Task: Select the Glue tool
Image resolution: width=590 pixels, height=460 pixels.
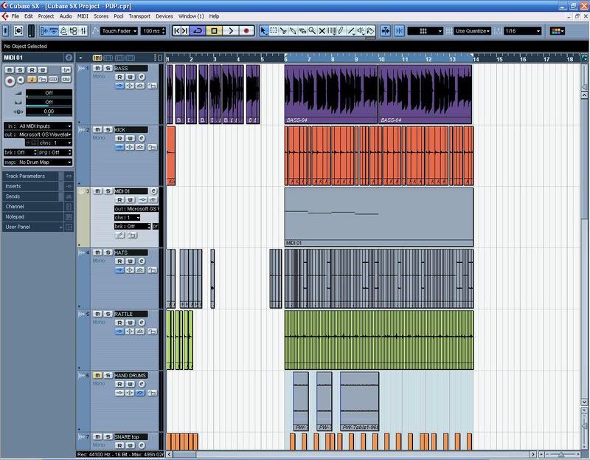Action: (x=293, y=31)
